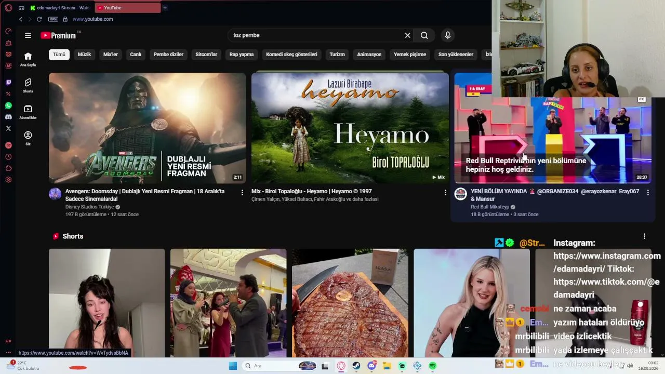Reload the page

pyautogui.click(x=39, y=19)
